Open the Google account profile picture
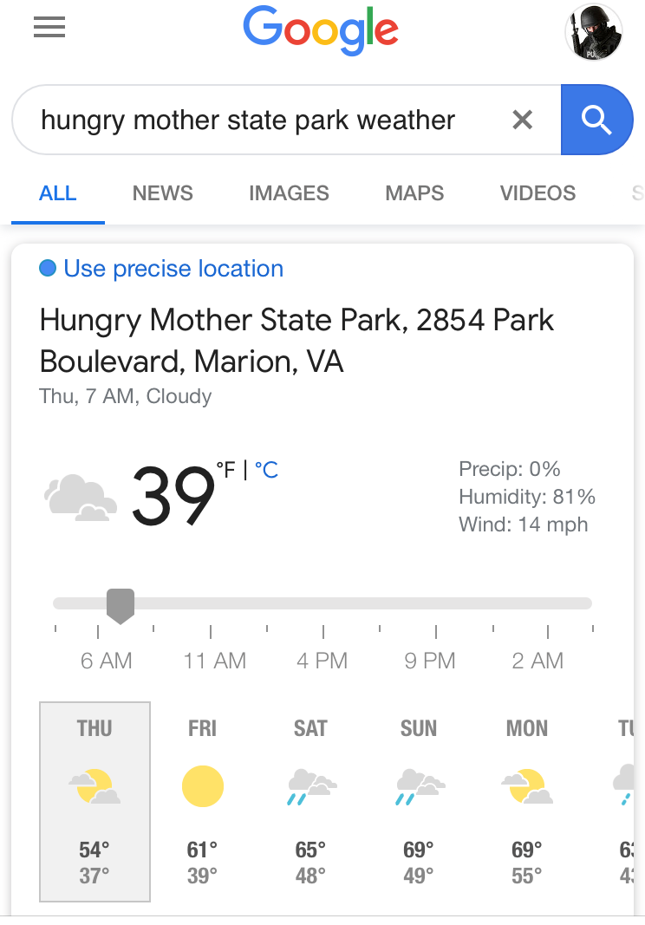645x925 pixels. [x=593, y=32]
